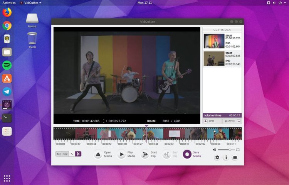Open the clock calendar Mon 17:11
289x185 pixels.
[x=144, y=3]
